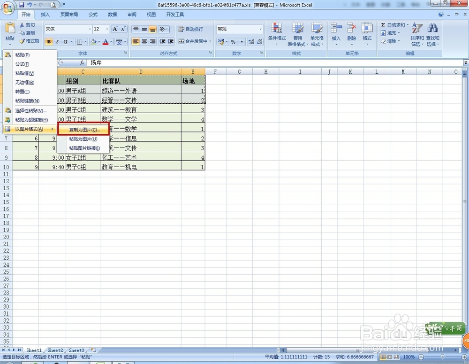
Task: Open Format as Table (套用表格格式)
Action: click(298, 34)
